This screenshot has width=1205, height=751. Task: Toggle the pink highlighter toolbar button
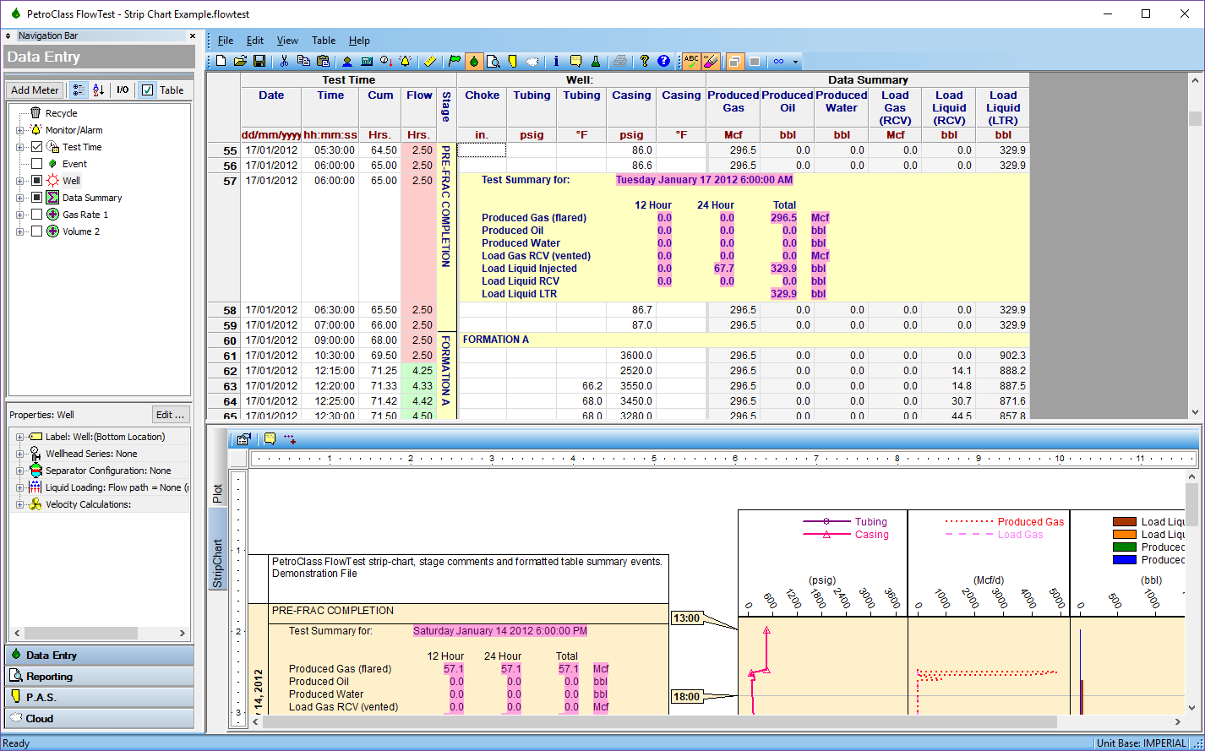click(711, 61)
